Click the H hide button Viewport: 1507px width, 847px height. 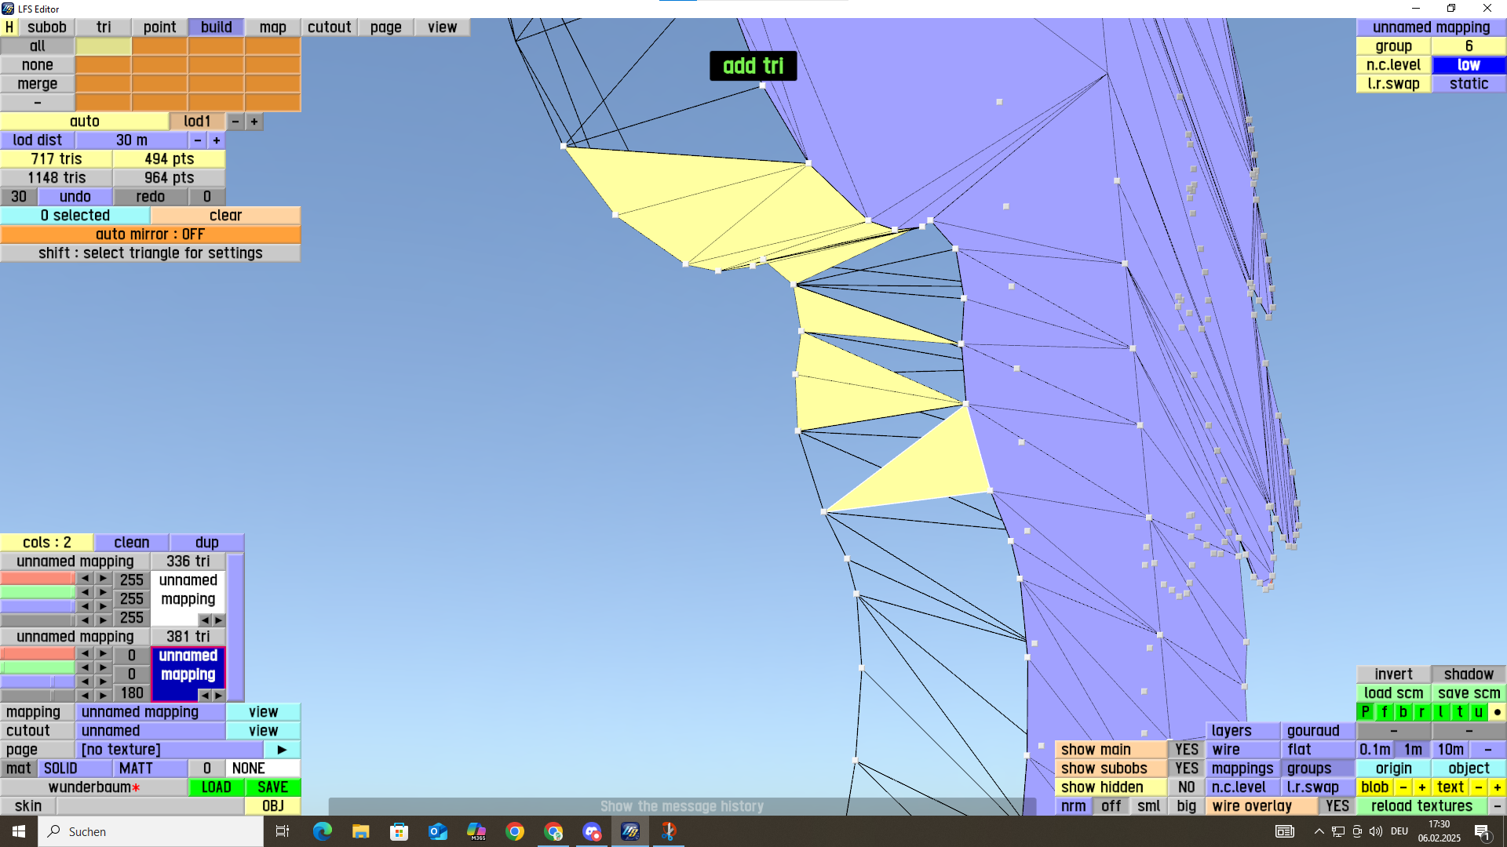click(x=9, y=27)
